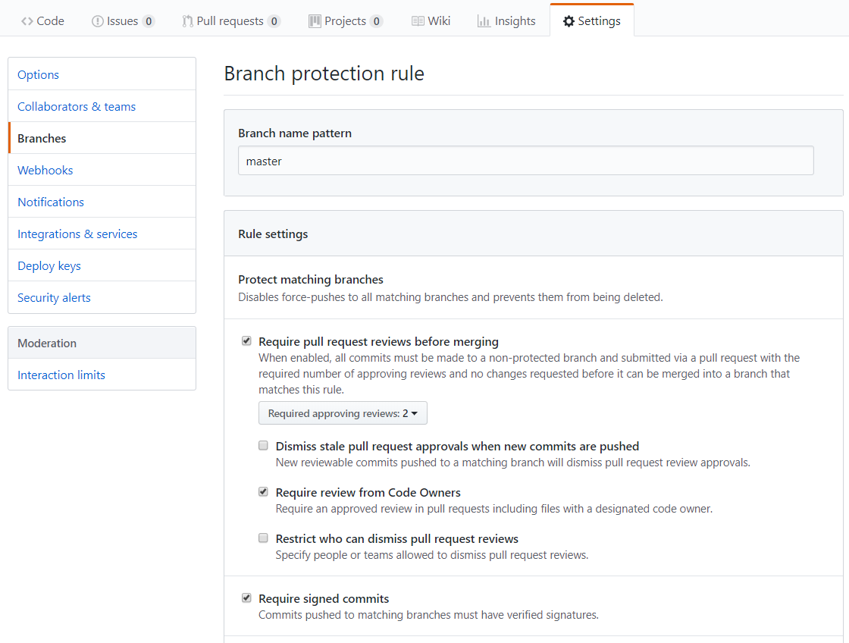Click the Settings gear icon

coord(569,21)
